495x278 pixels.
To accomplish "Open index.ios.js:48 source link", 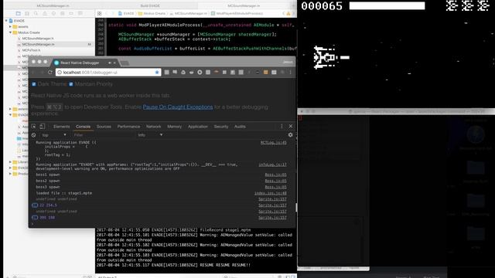I will tap(271, 193).
